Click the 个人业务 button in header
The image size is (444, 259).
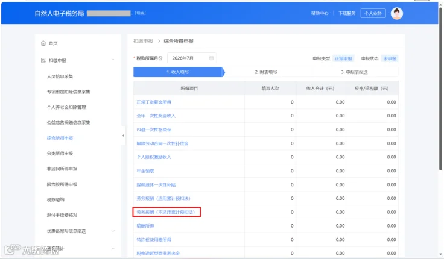pos(373,13)
